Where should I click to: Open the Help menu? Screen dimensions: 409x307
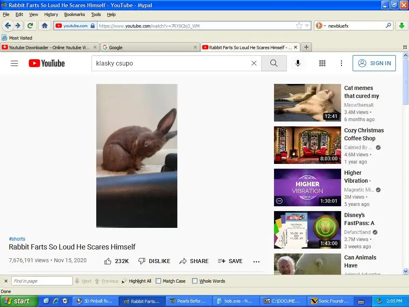111,15
